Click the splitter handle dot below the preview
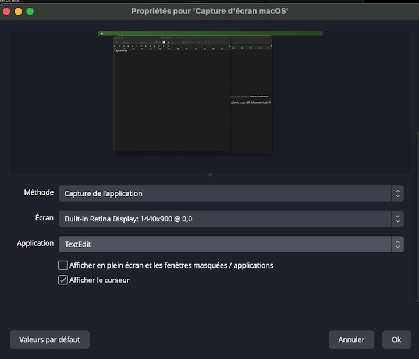The image size is (419, 359). click(210, 174)
